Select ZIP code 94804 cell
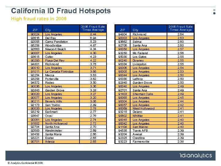Image resolution: width=221 pixels, height=166 pixels. tap(122, 34)
